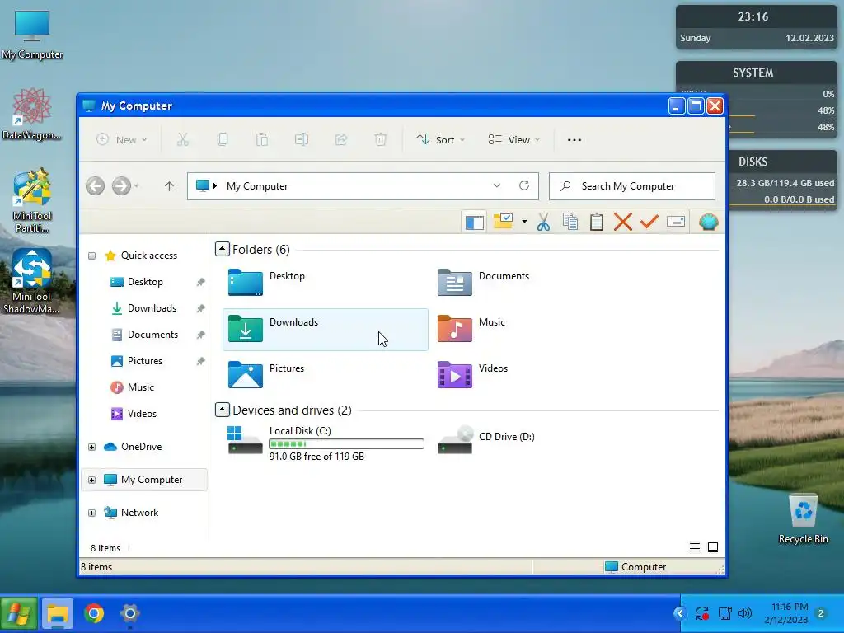This screenshot has height=633, width=844.
Task: Unpin Documents using its pin icon
Action: [201, 335]
